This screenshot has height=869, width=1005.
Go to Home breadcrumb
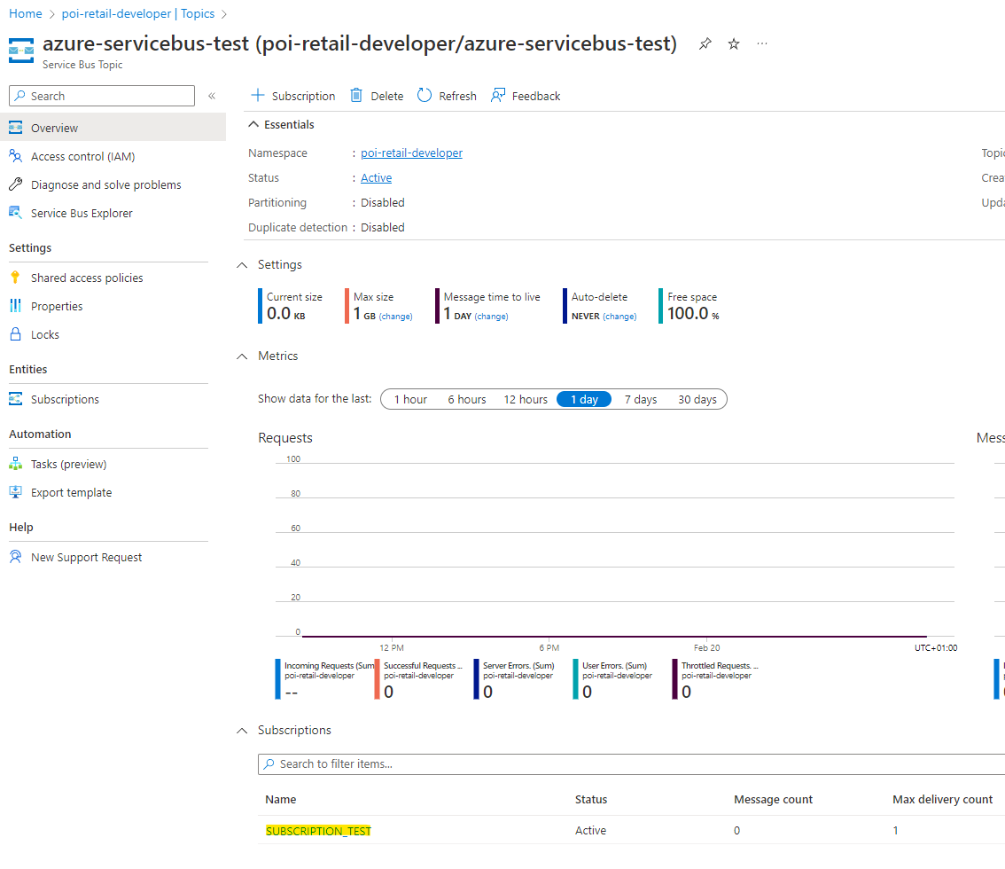(25, 13)
